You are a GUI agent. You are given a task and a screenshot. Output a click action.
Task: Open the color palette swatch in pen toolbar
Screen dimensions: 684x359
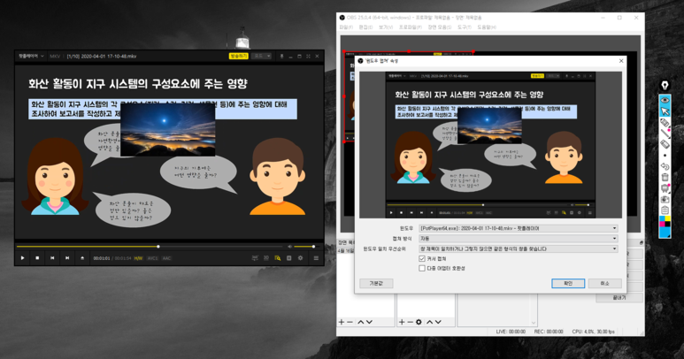[x=665, y=227]
